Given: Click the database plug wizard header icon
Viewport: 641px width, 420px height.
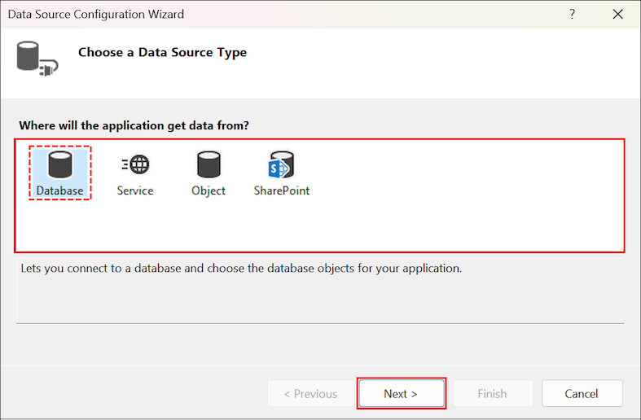Looking at the screenshot, I should (34, 59).
